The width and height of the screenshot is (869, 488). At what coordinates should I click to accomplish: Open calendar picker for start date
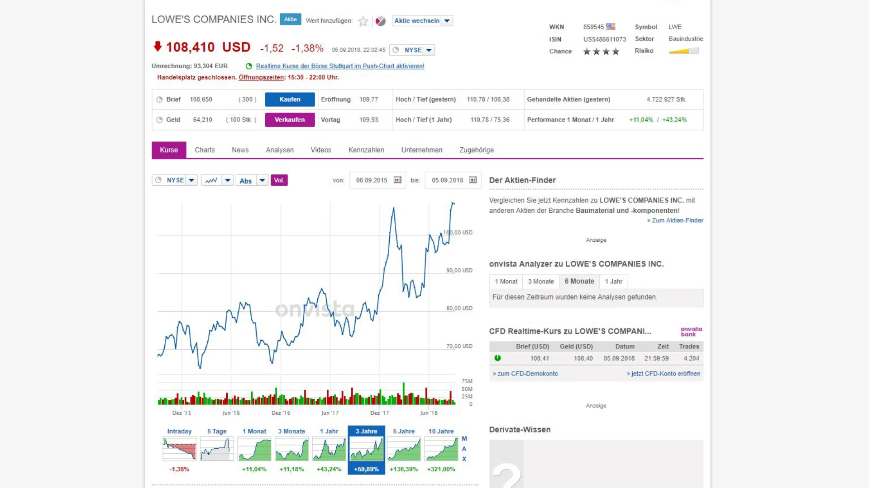click(397, 180)
